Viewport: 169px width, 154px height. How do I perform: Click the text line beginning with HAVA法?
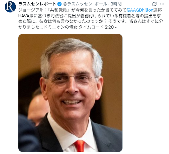(89, 16)
